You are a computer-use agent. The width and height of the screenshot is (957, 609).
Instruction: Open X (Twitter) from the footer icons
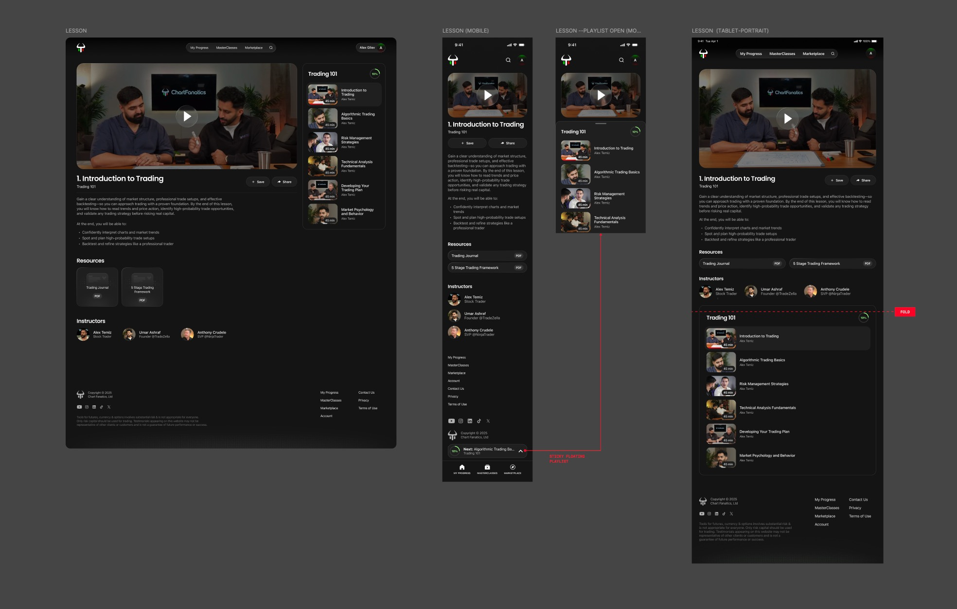pos(108,407)
